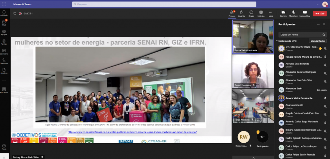The width and height of the screenshot is (330, 159).
Task: Open Chamadas in the sidebar
Action: [4, 61]
